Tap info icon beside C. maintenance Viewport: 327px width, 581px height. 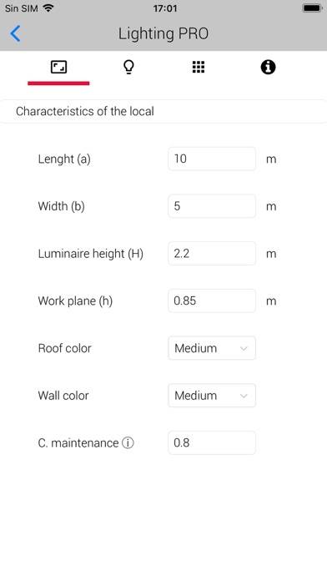click(128, 442)
